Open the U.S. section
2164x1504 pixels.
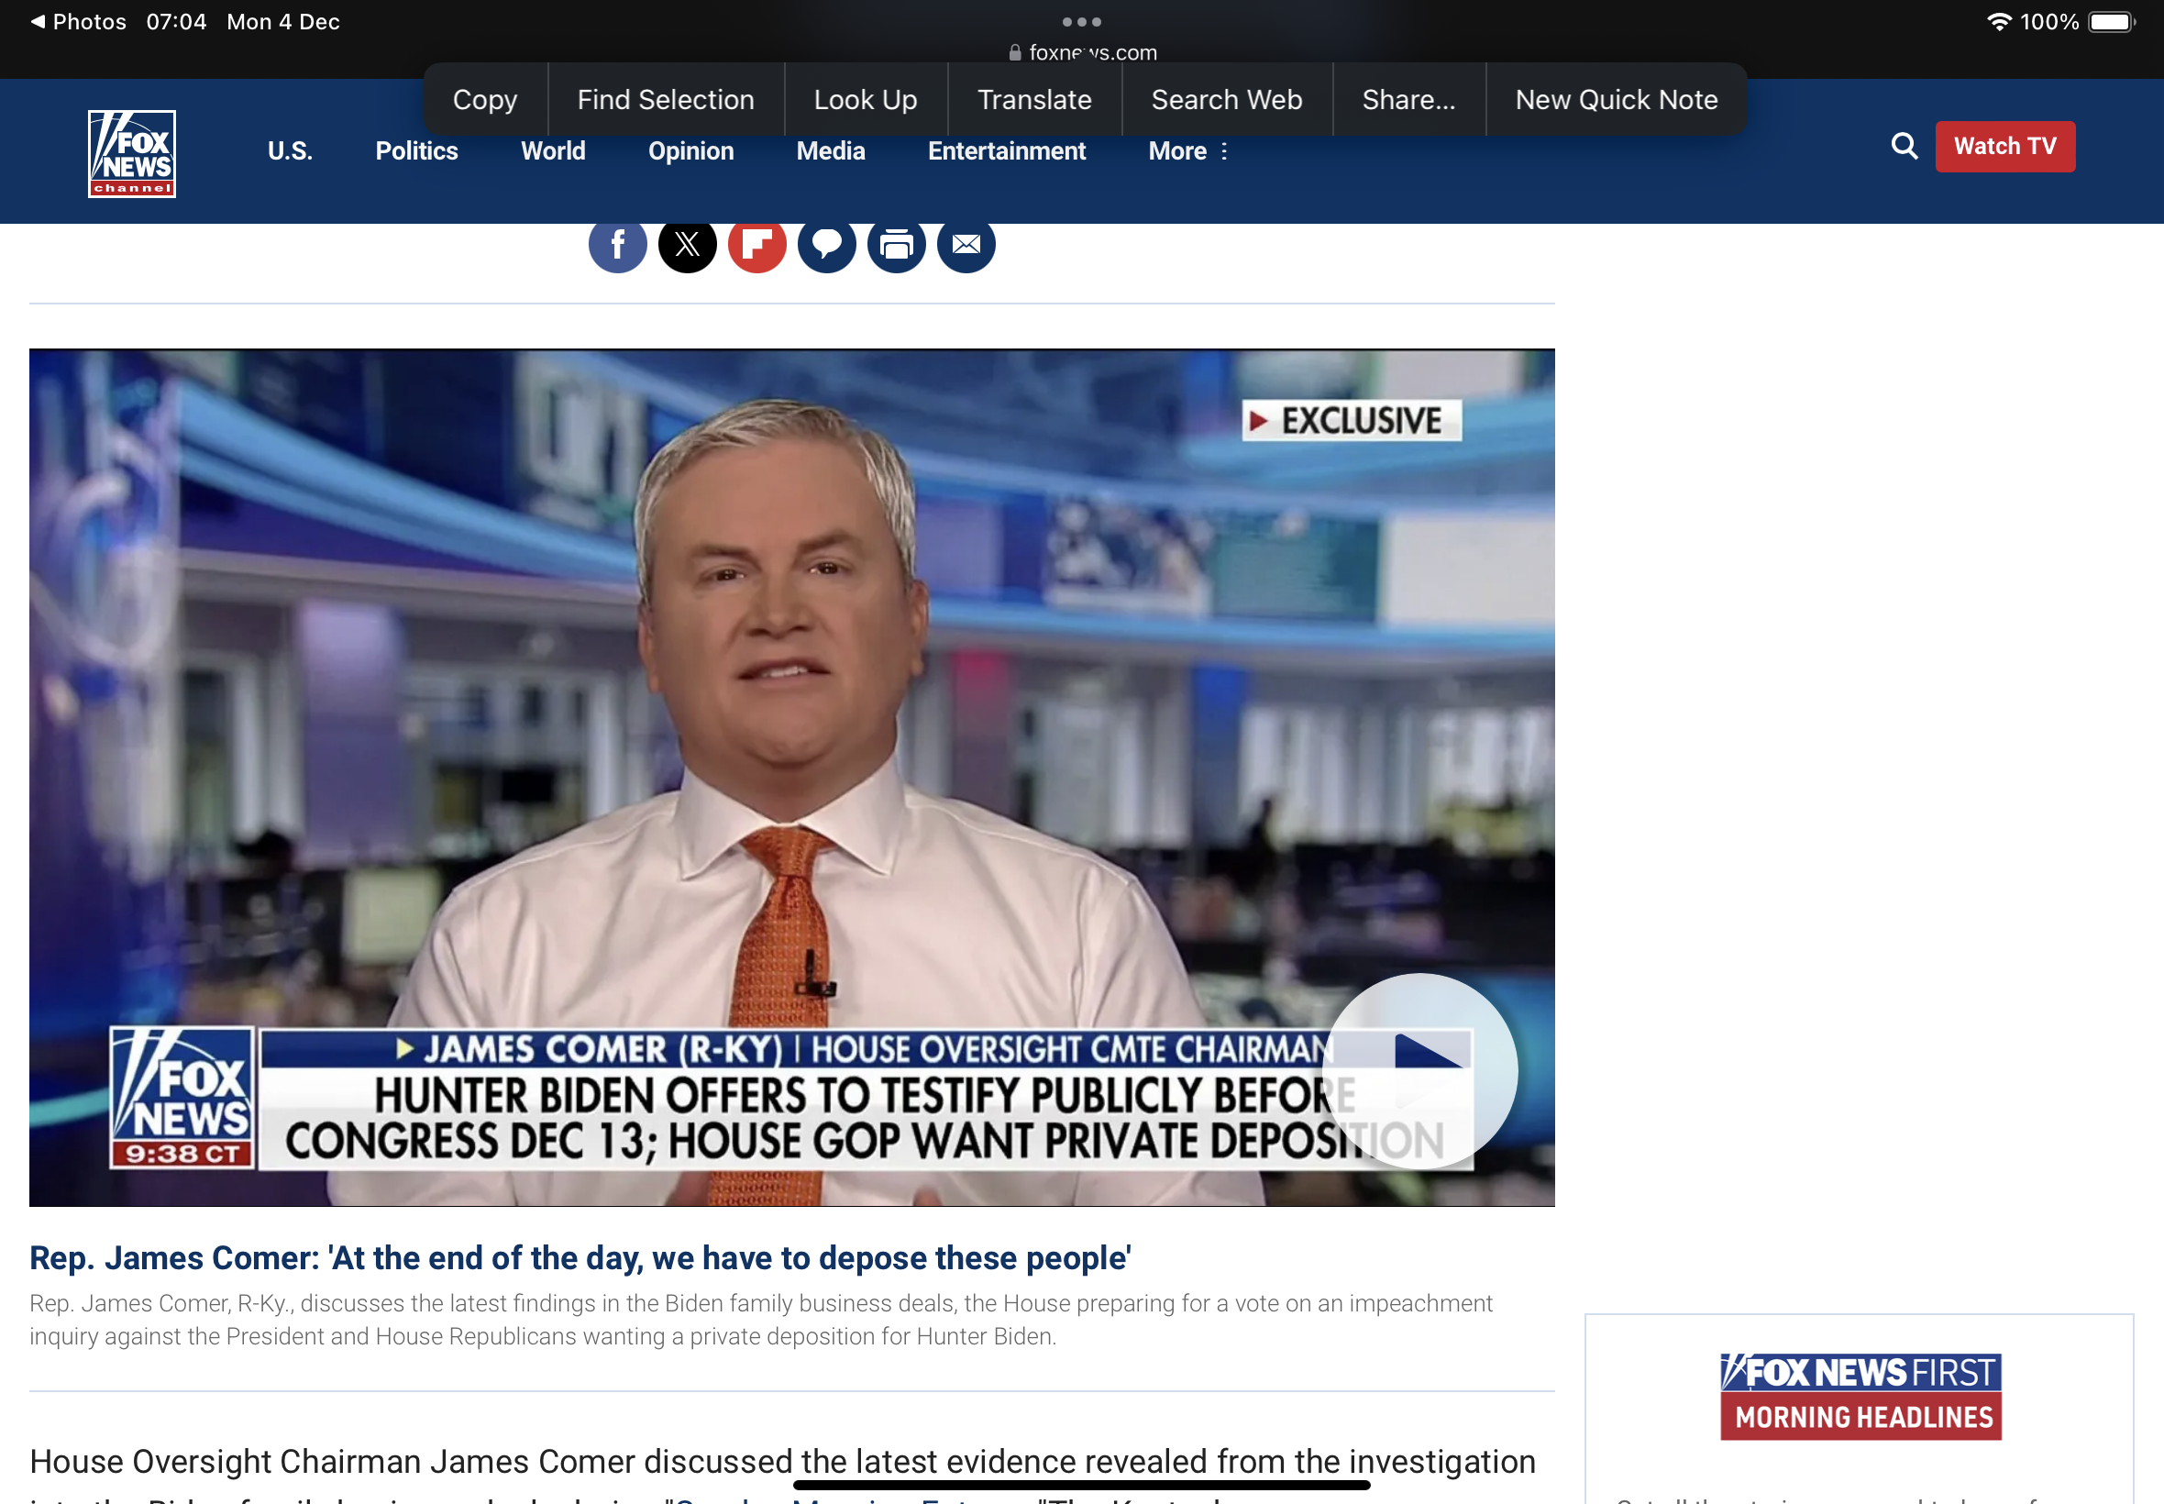tap(290, 150)
